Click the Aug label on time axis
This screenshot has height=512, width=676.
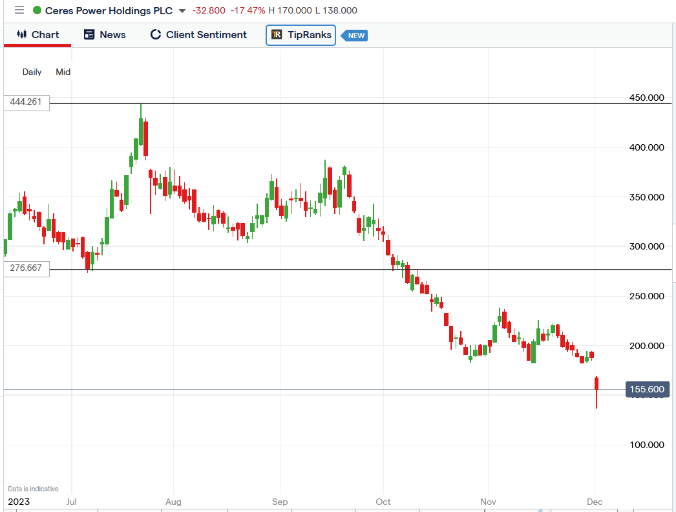(173, 502)
